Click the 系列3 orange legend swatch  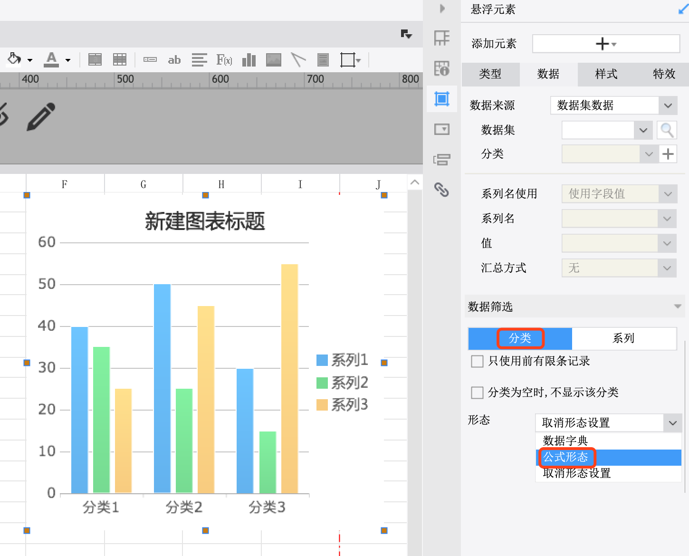(322, 405)
